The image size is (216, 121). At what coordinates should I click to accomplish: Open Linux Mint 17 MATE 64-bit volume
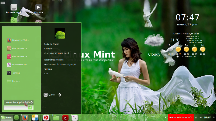pos(57,53)
